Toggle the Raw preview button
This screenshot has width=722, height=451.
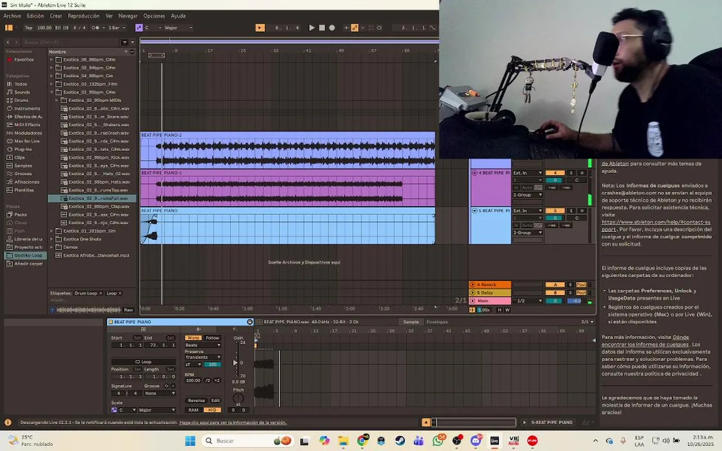click(128, 309)
